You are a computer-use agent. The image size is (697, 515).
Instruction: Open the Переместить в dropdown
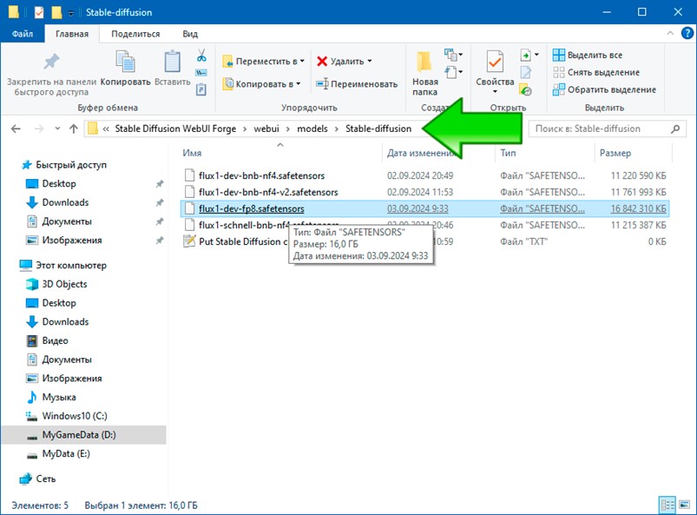pos(263,62)
